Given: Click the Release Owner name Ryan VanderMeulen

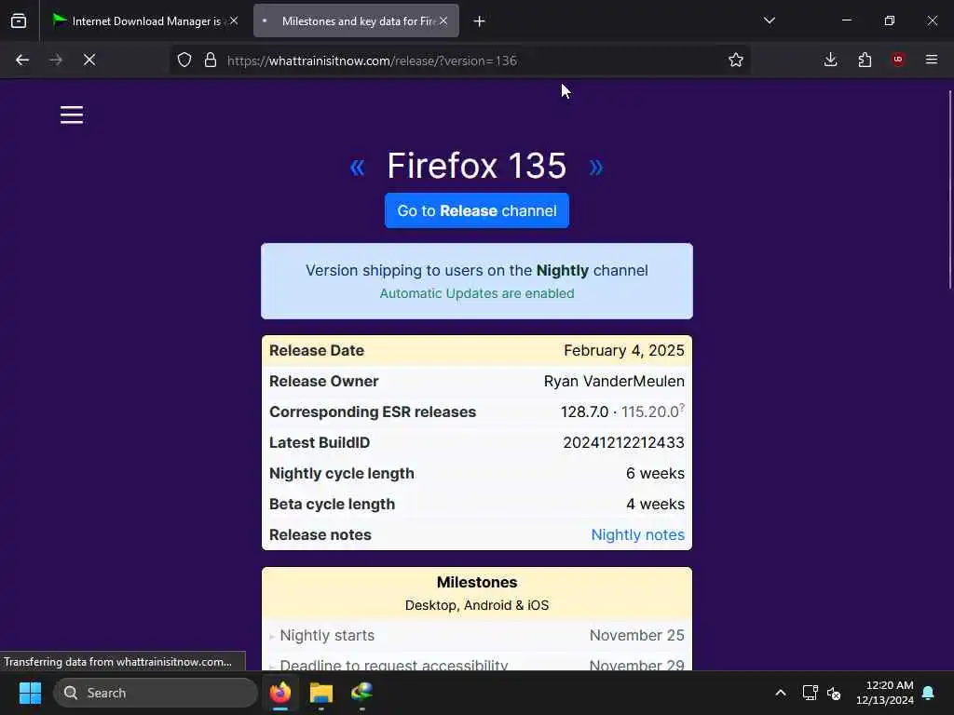Looking at the screenshot, I should (614, 381).
